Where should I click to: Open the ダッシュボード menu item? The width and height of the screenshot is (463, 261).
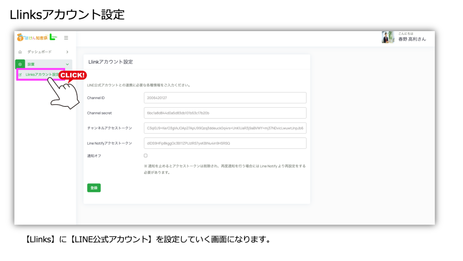(40, 52)
